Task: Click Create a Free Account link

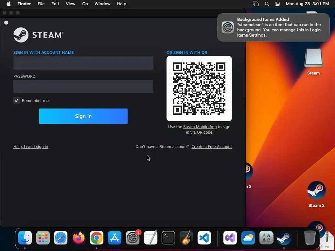Action: [212, 147]
